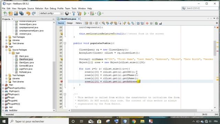Click the Windows taskbar search box
Image resolution: width=220 pixels, height=124 pixels.
[38, 121]
